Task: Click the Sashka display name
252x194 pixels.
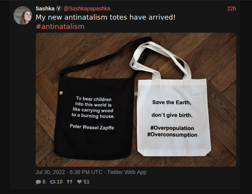Action: click(x=45, y=8)
